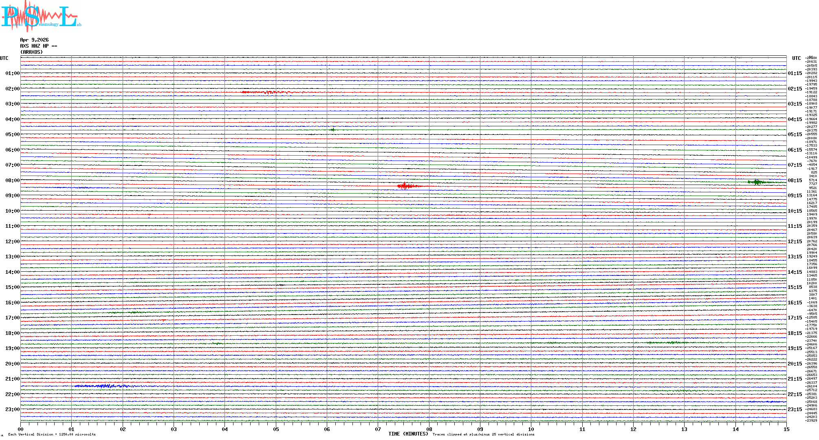819x440 pixels.
Task: Click the traces clipped footnote text
Action: [x=483, y=434]
